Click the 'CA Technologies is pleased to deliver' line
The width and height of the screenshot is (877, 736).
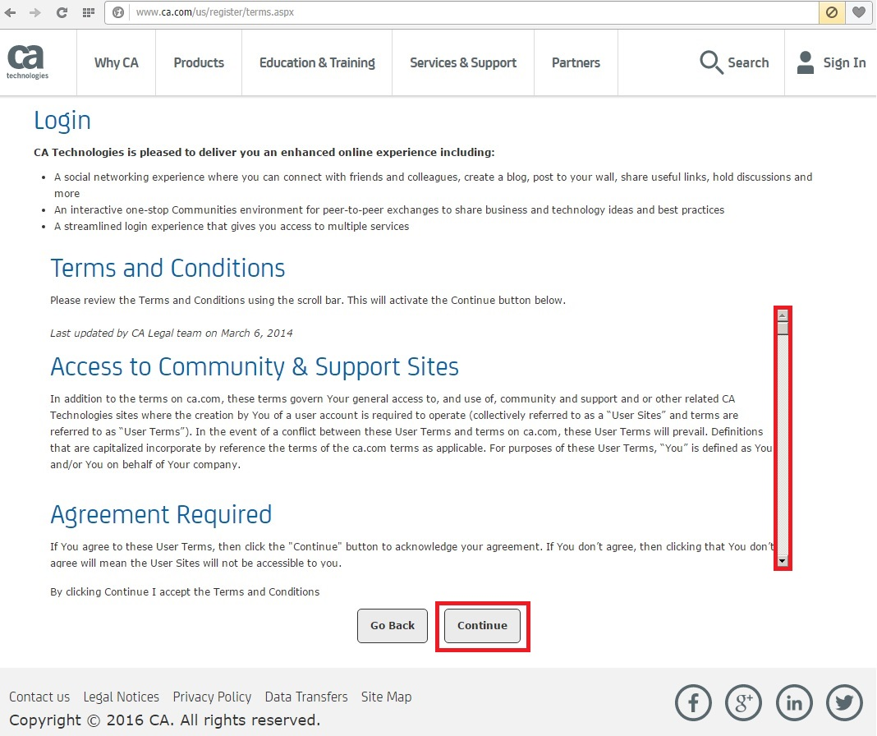click(x=264, y=152)
